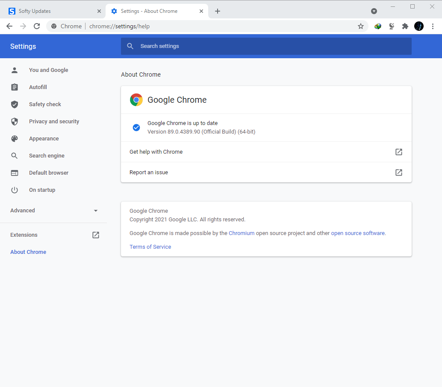This screenshot has width=442, height=387.
Task: Click the person icon beside You and Google
Action: point(15,70)
